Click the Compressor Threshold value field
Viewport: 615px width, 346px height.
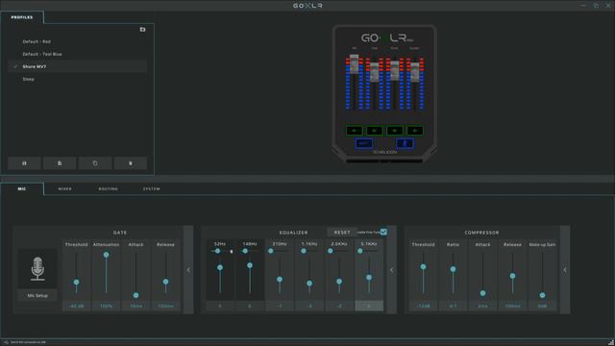point(423,306)
